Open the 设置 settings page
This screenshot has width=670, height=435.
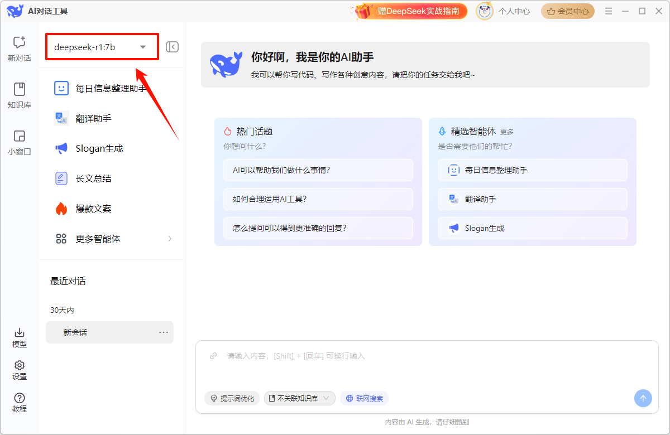(x=19, y=370)
